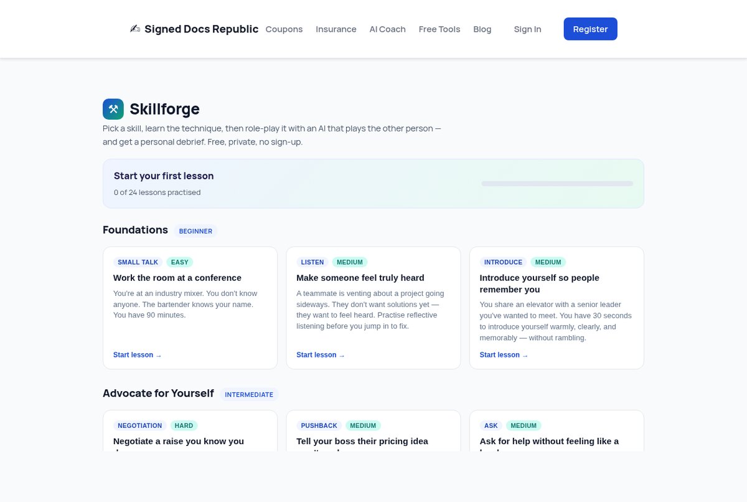Click the Advocate for Yourself section heading
747x502 pixels.
(x=158, y=393)
